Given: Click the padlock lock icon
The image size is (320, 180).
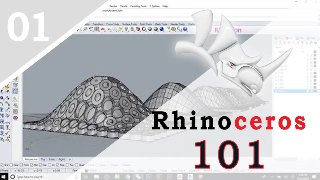Looking at the screenshot, I should [132, 29].
